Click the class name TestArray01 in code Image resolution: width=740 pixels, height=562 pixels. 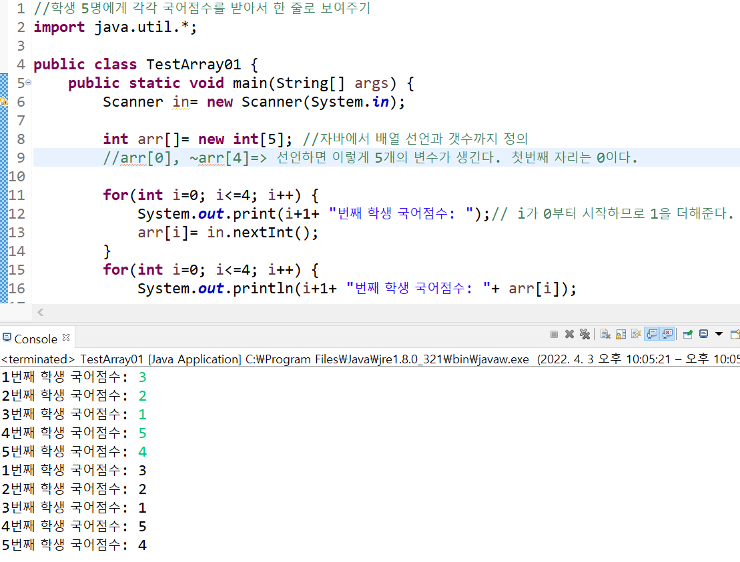click(x=194, y=64)
